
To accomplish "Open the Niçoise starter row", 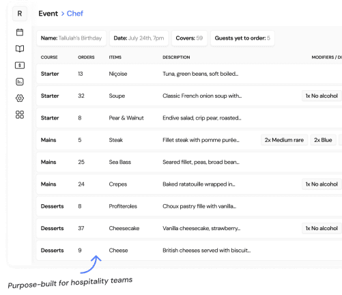I will (189, 74).
